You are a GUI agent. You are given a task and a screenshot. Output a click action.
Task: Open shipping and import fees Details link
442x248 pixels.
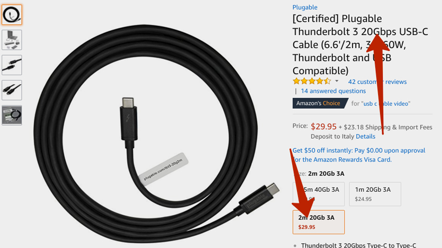coord(365,137)
